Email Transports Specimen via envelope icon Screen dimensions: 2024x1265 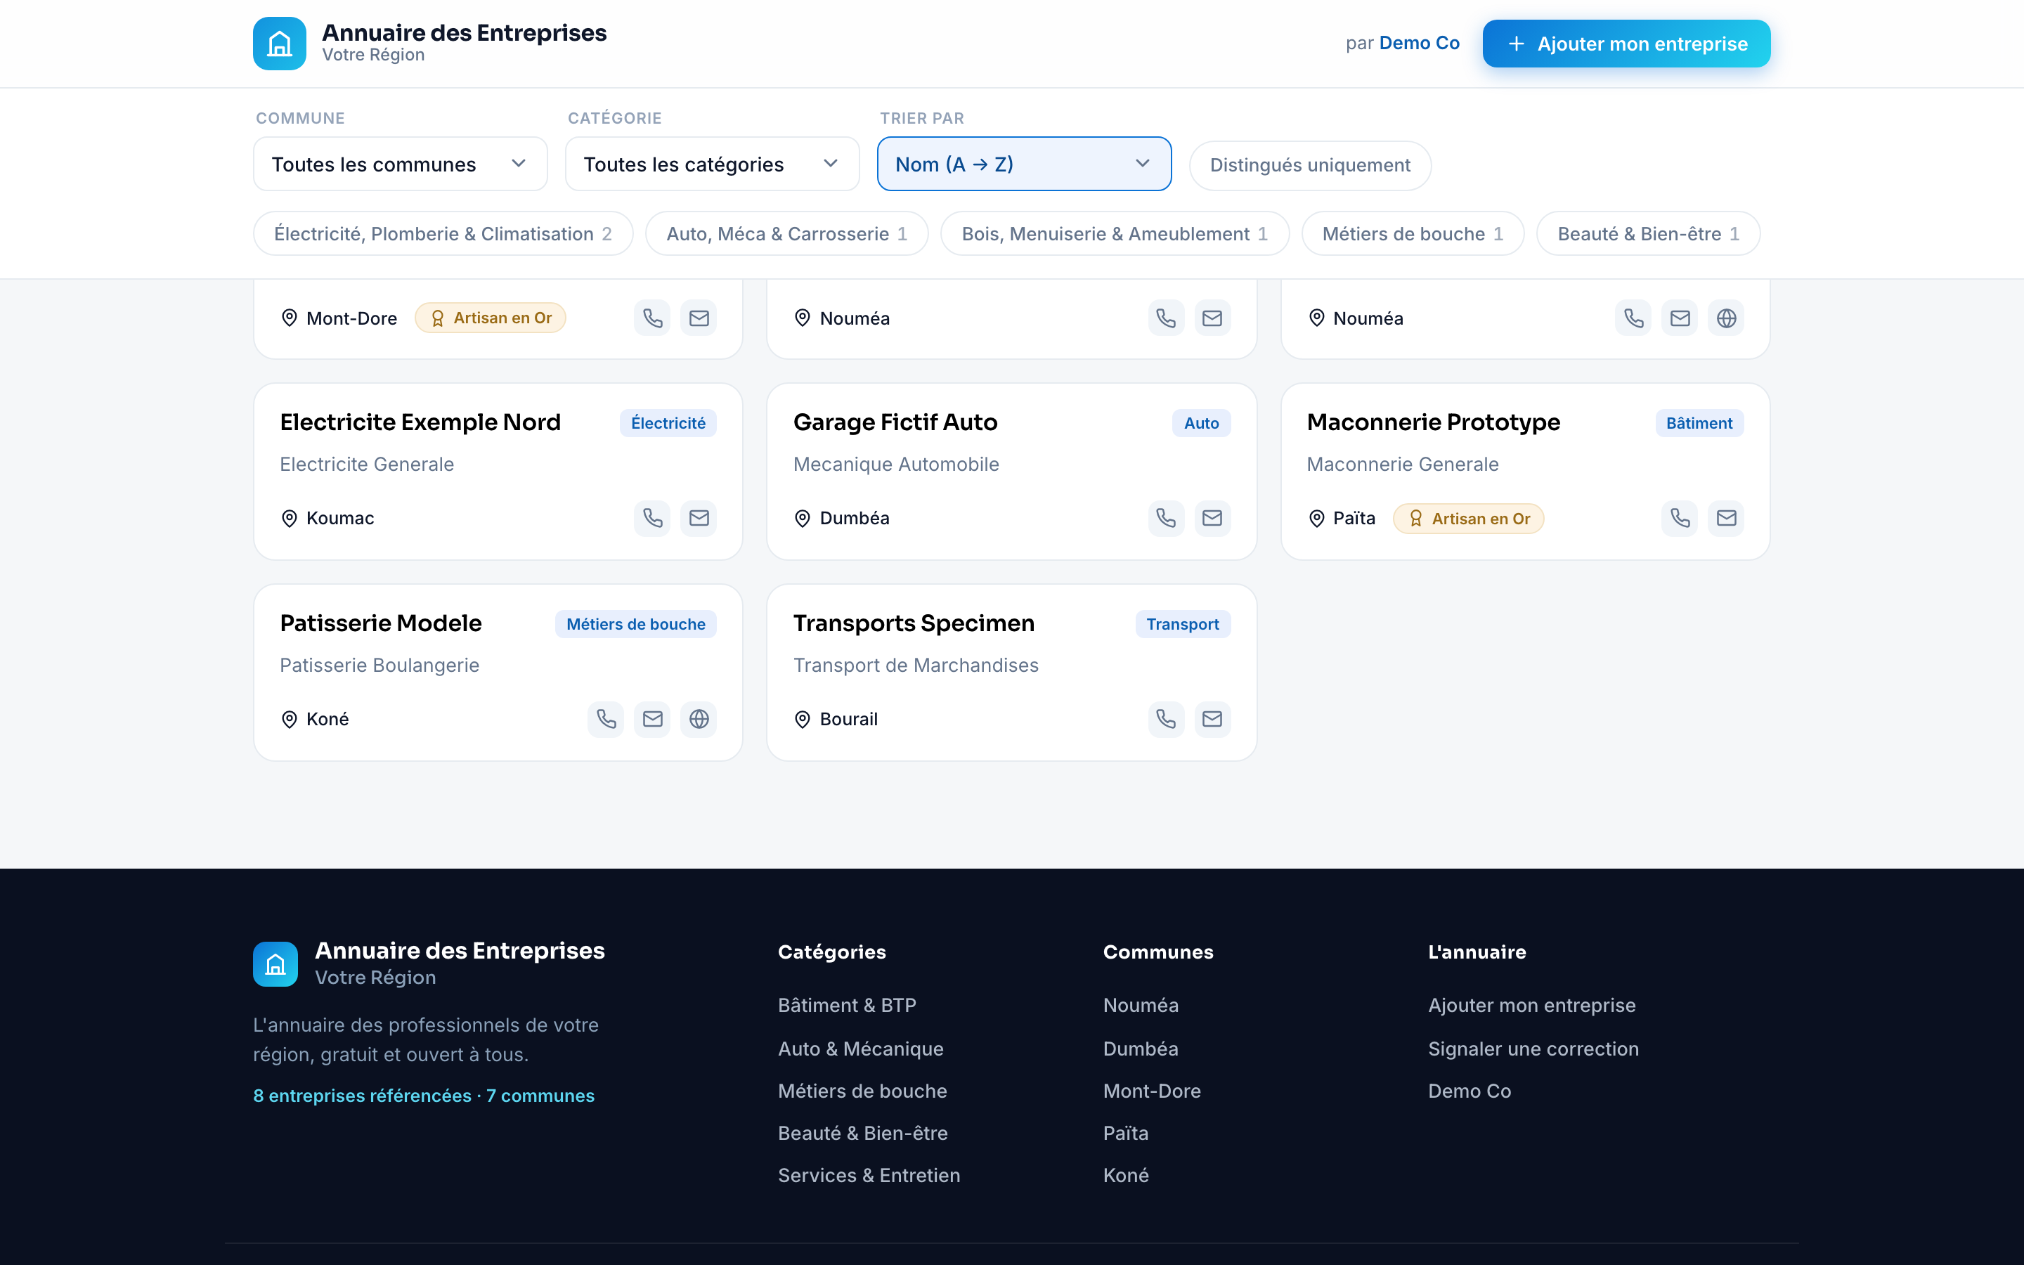1212,719
